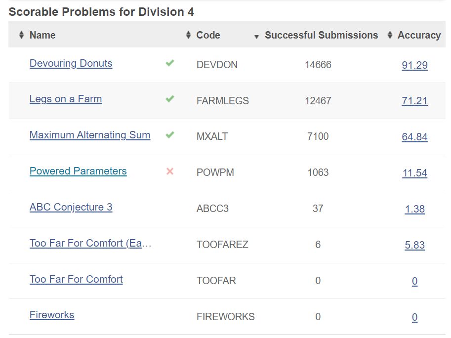Open the Maximum Alternating Sum problem
This screenshot has height=338, width=451.
coord(90,135)
